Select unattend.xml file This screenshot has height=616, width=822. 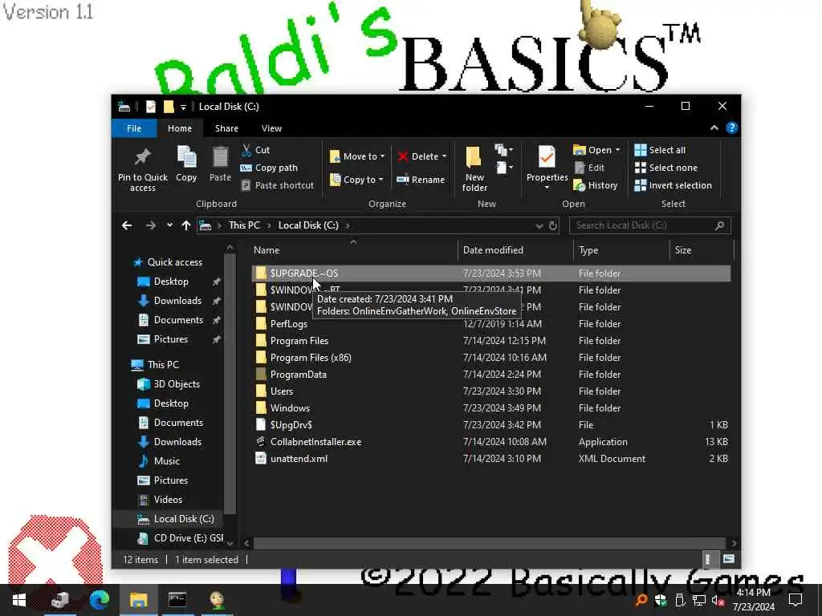click(491, 458)
